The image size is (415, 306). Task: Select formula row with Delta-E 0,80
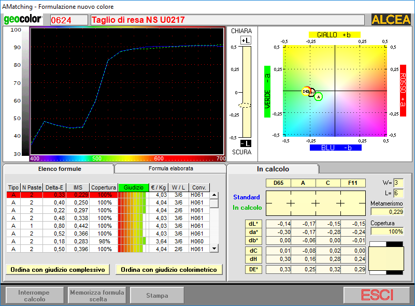(x=108, y=226)
